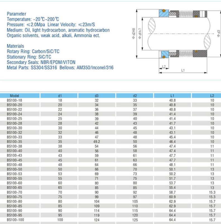Select the BS100-50 model cell
The image size is (221, 224).
[x=14, y=169]
